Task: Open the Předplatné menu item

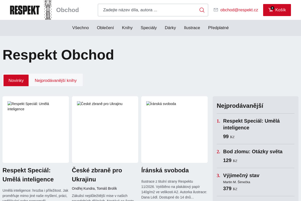Action: pos(218,28)
